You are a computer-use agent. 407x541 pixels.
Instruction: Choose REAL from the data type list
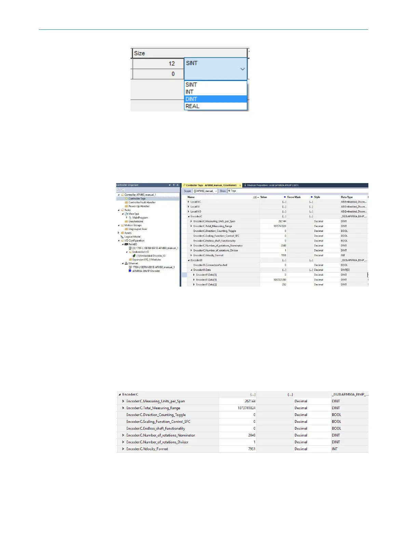click(x=215, y=106)
